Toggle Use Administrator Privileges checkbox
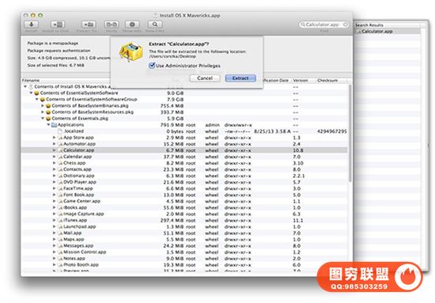Image resolution: width=435 pixels, height=303 pixels. (152, 66)
